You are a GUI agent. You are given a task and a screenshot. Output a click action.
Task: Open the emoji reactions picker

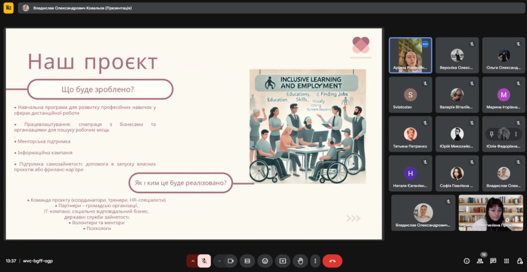[x=265, y=261]
